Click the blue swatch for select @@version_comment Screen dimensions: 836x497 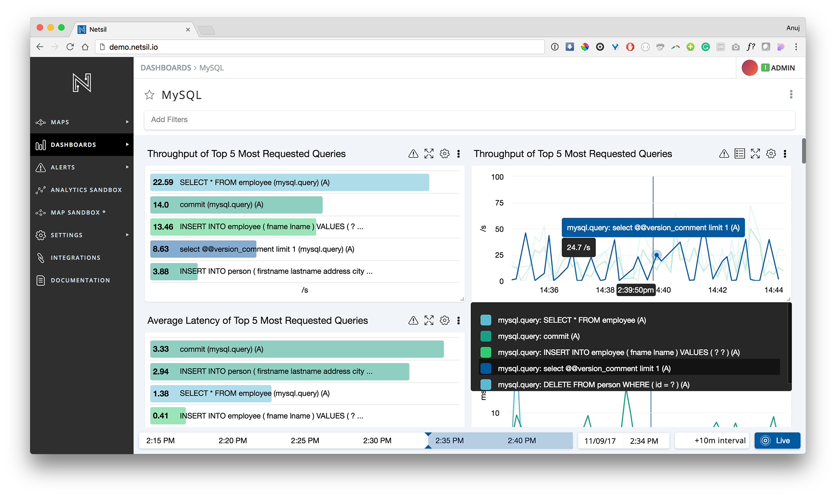(x=485, y=369)
